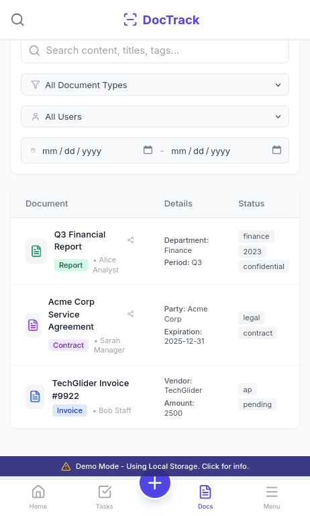Click small calendar icon before start date
This screenshot has height=516, width=310.
[x=33, y=151]
